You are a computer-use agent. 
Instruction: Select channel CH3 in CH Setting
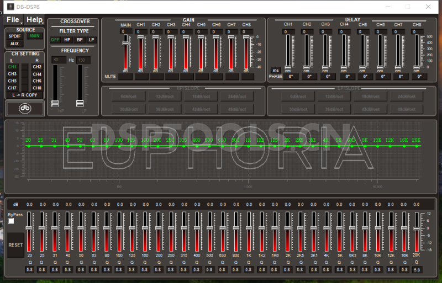tap(12, 74)
